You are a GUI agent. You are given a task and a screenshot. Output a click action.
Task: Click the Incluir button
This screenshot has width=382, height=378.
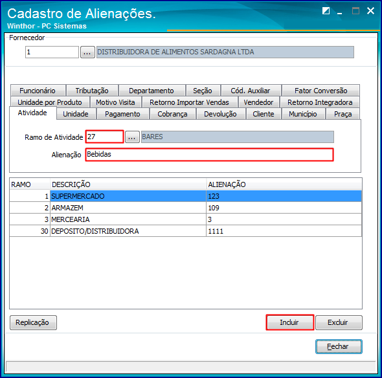pyautogui.click(x=289, y=322)
